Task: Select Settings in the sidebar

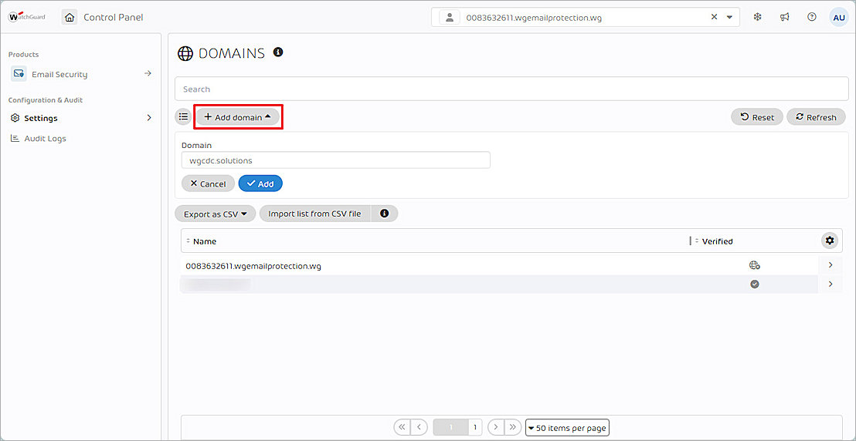Action: click(x=41, y=118)
